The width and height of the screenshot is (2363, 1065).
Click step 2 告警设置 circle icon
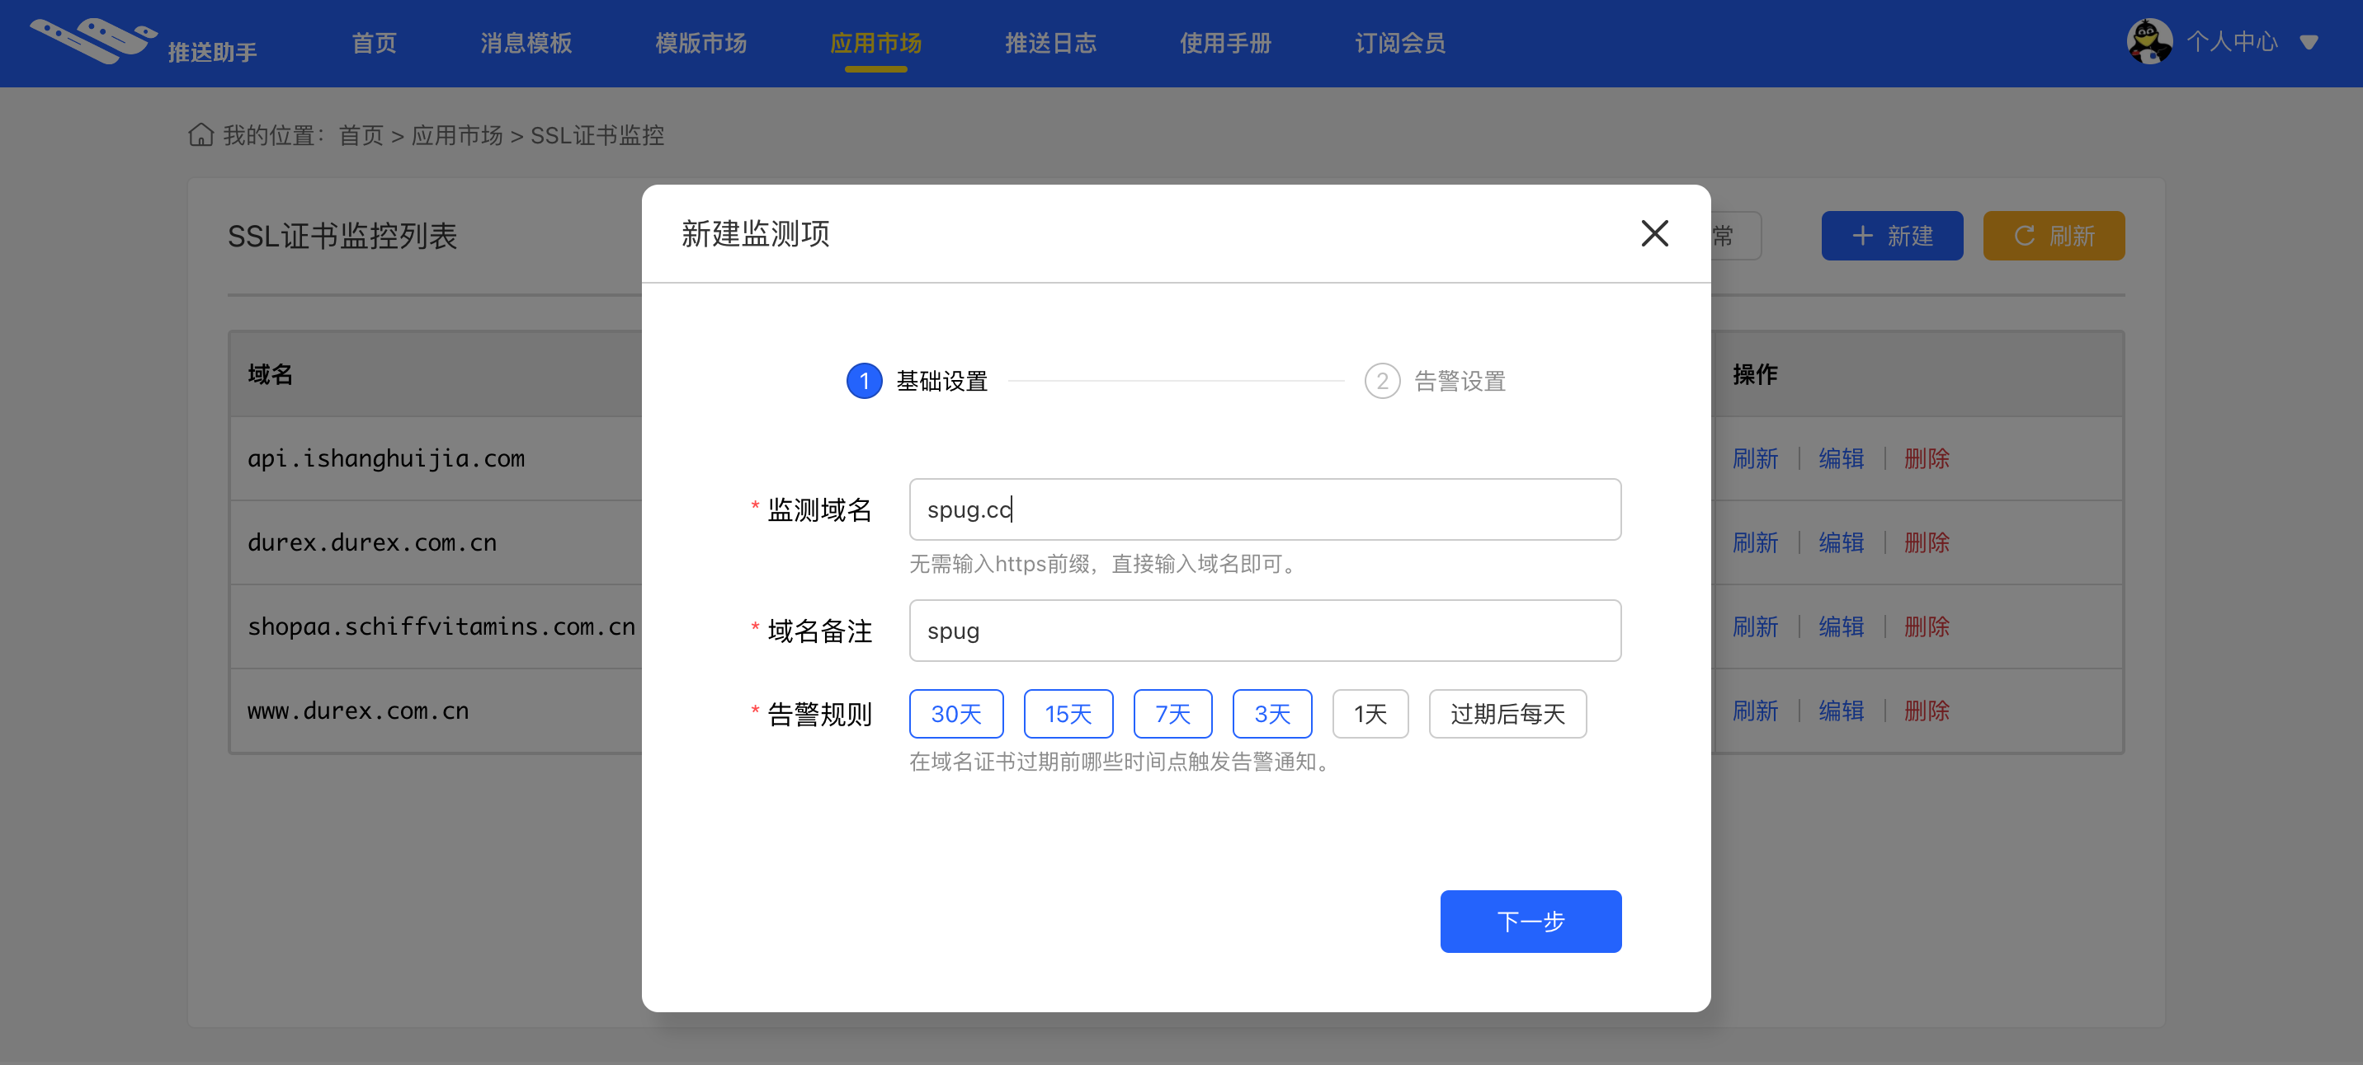1381,380
